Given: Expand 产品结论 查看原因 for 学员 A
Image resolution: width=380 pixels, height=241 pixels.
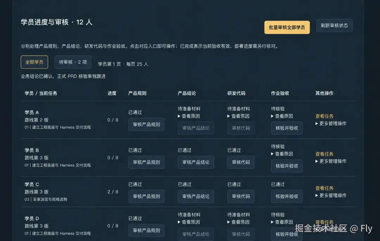Looking at the screenshot, I should coord(189,116).
